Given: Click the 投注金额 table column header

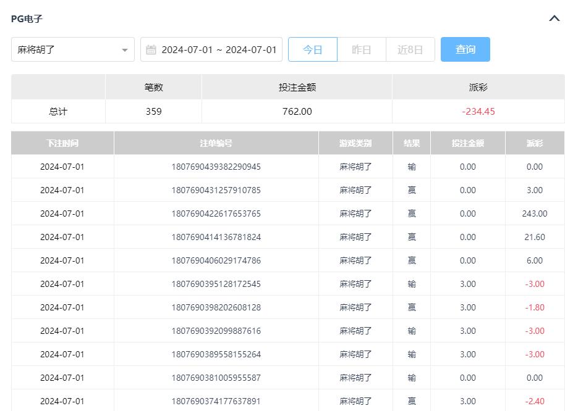Looking at the screenshot, I should (468, 143).
